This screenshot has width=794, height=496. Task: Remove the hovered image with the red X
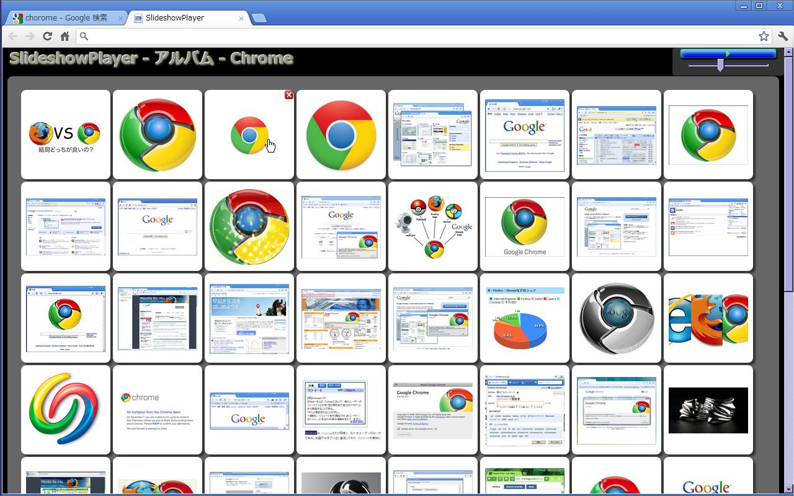click(289, 95)
